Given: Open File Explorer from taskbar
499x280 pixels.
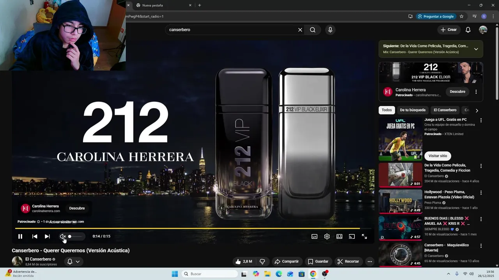Looking at the screenshot, I should coord(267,274).
